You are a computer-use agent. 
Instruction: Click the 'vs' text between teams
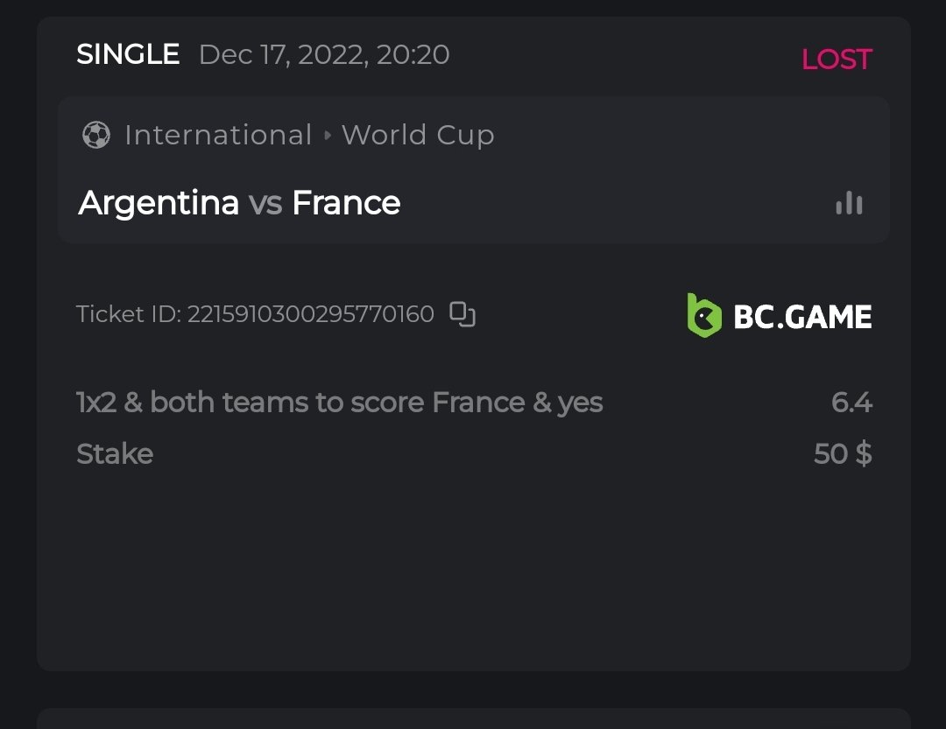[265, 204]
